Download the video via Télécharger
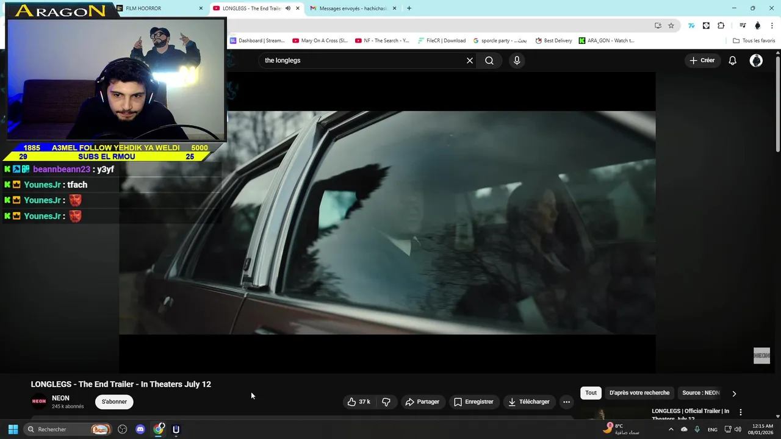This screenshot has width=781, height=439. pyautogui.click(x=529, y=402)
